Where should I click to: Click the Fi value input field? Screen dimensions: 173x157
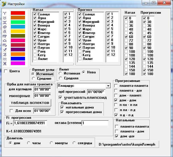click(30, 123)
